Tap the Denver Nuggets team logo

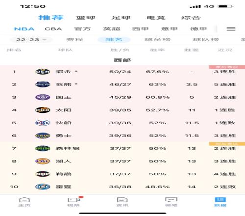[43, 72]
